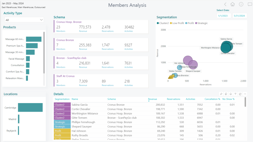Pin the Details visual
Image resolution: width=253 pixels, height=142 pixels.
pos(221,94)
